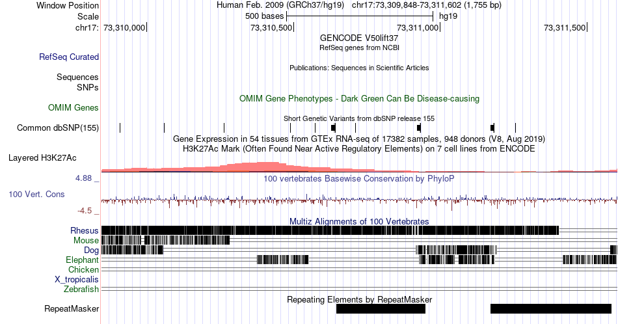This screenshot has height=324, width=618.
Task: Click the 73,311,000 position tick label
Action: pos(418,28)
